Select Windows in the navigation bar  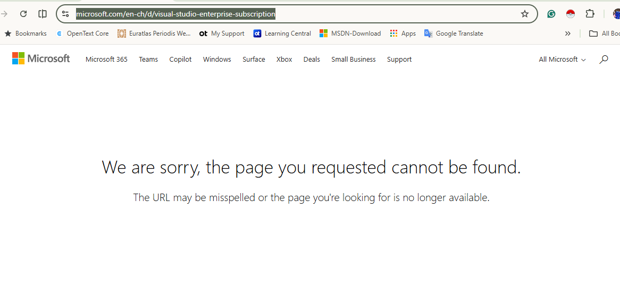pyautogui.click(x=217, y=60)
